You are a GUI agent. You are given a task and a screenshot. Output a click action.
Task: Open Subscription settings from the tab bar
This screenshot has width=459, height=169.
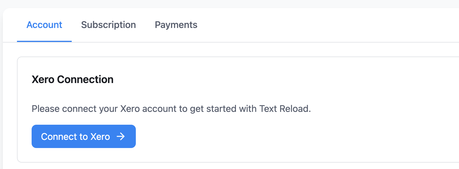[109, 25]
